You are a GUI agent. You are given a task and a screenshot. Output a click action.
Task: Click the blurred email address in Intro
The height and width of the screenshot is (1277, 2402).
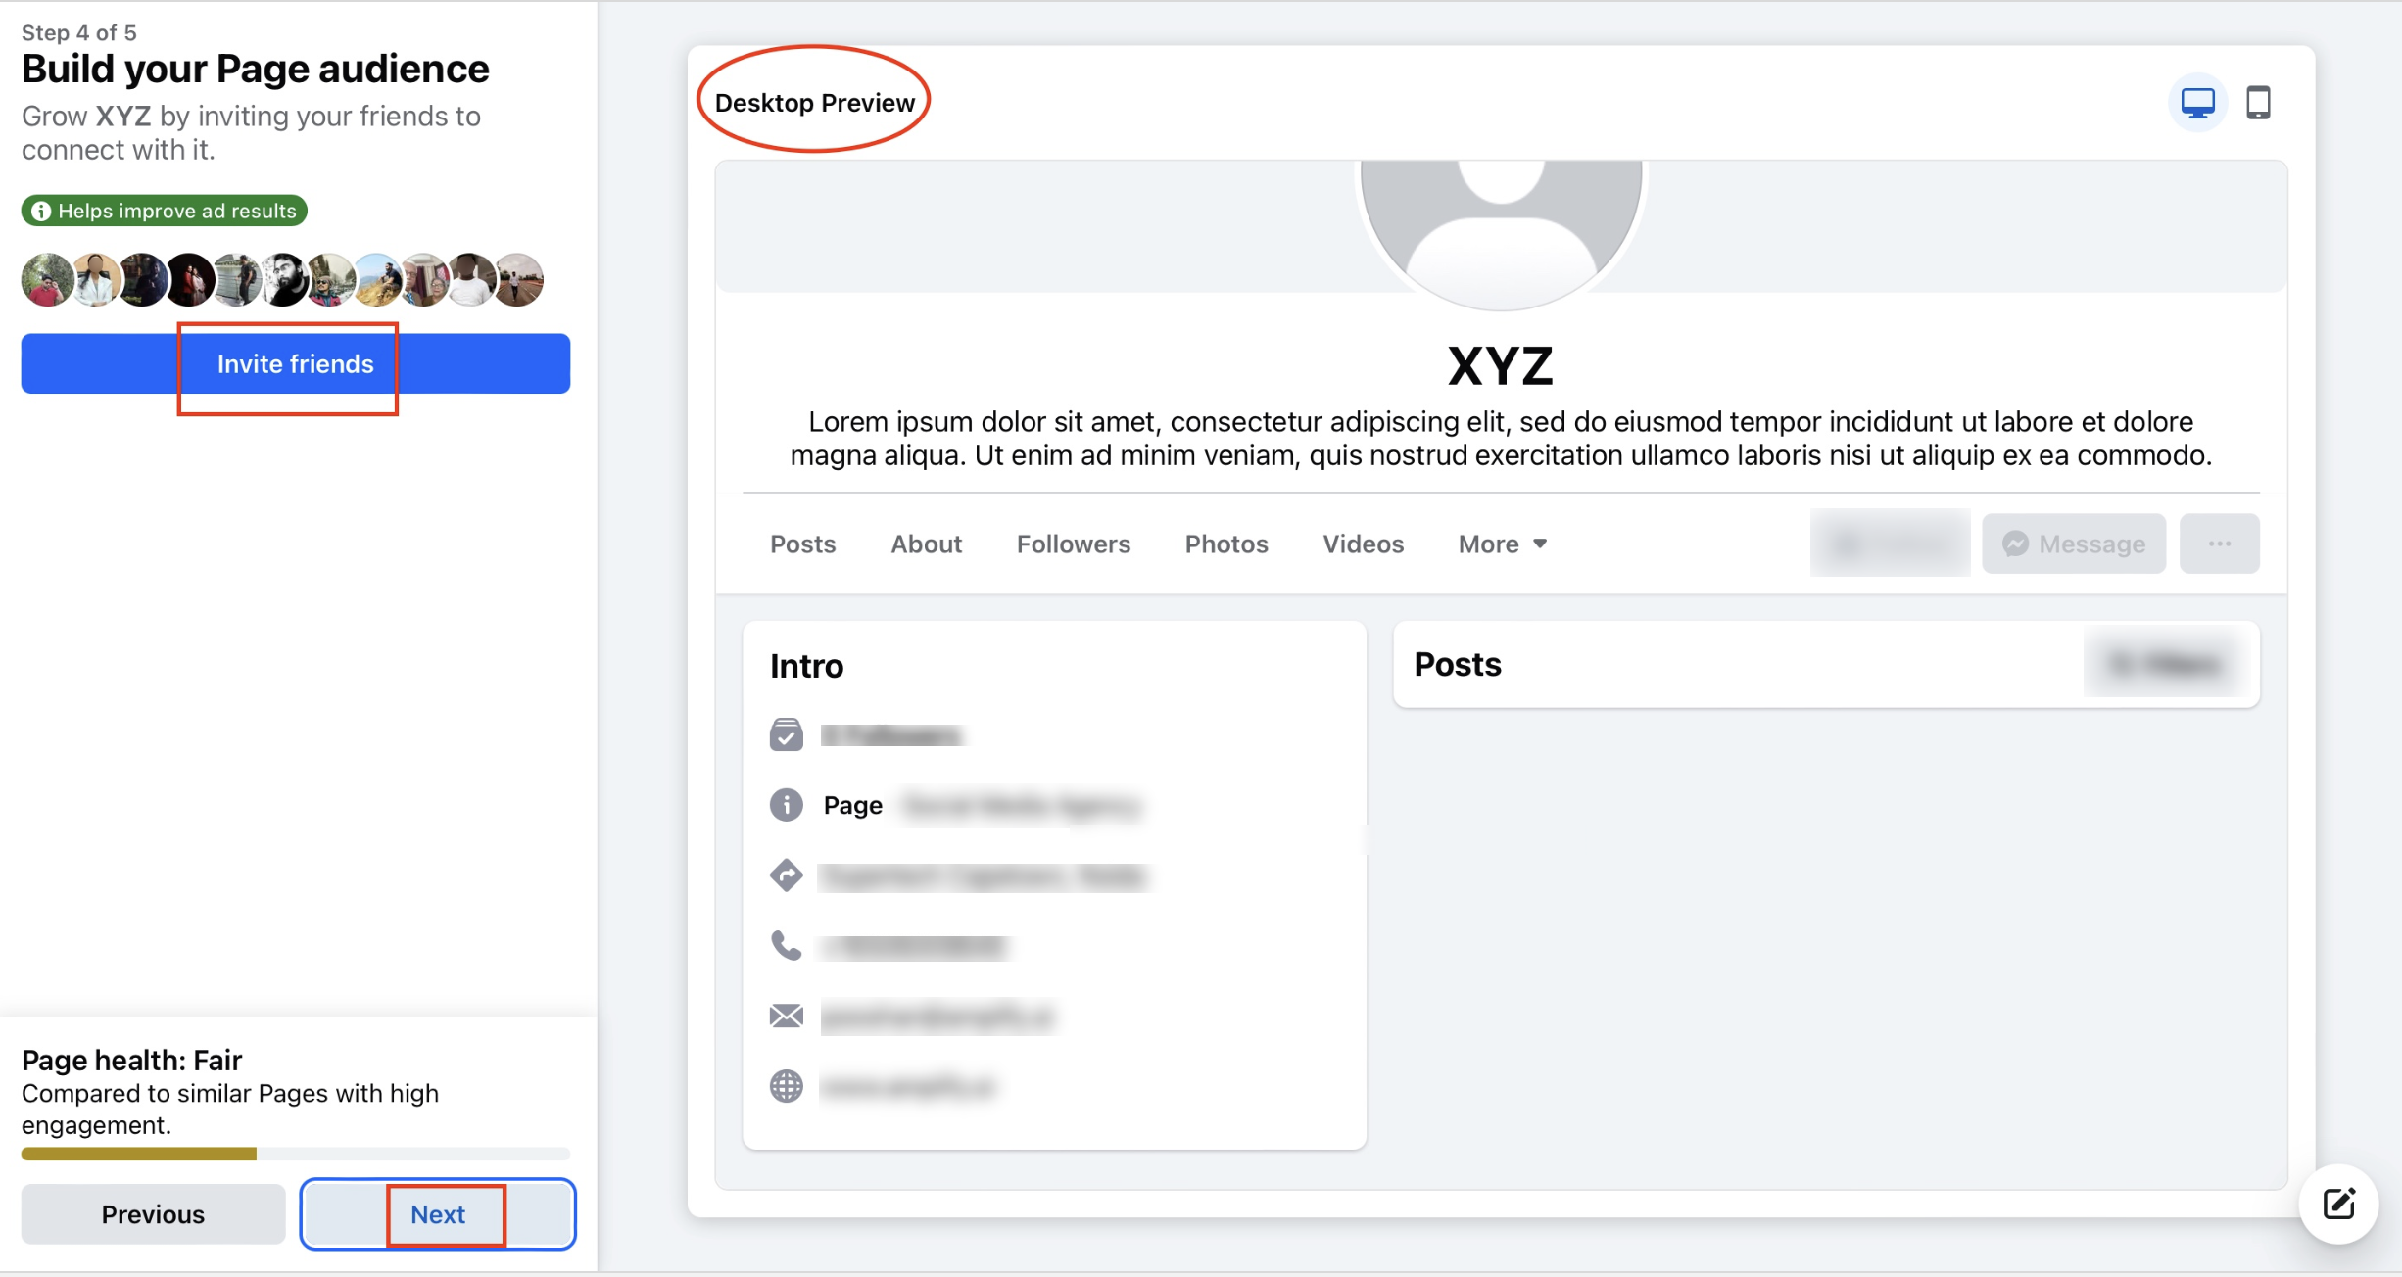937,1017
